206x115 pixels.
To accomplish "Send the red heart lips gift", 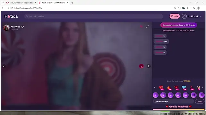I will [176, 88].
